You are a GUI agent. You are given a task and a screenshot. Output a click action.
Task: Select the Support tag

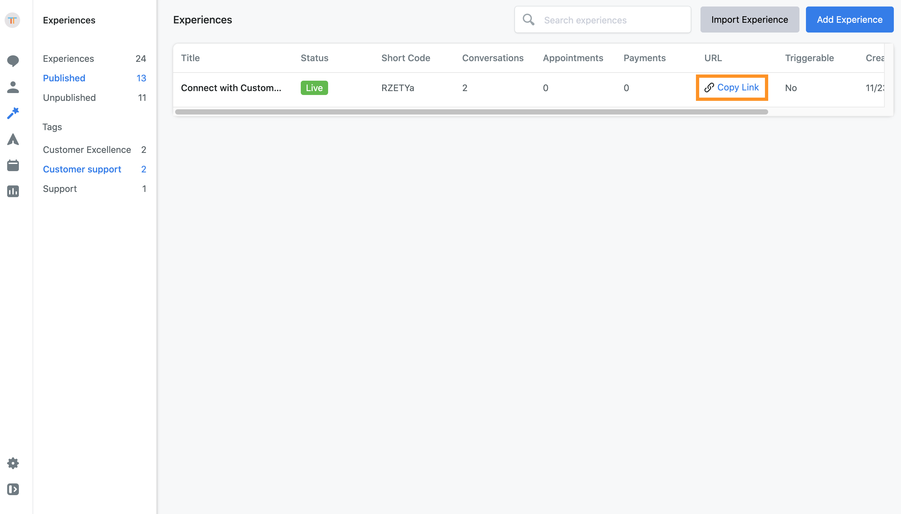[x=94, y=189]
